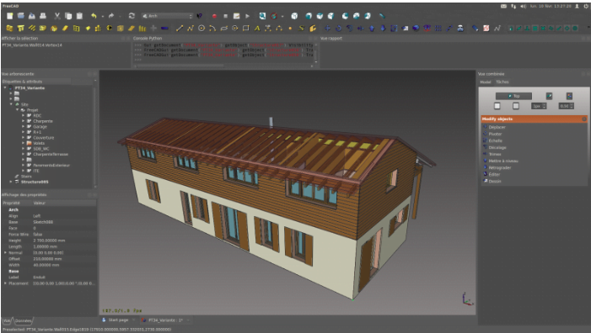Image resolution: width=591 pixels, height=333 pixels.
Task: Select Structure085 in the tree
Action: (35, 182)
